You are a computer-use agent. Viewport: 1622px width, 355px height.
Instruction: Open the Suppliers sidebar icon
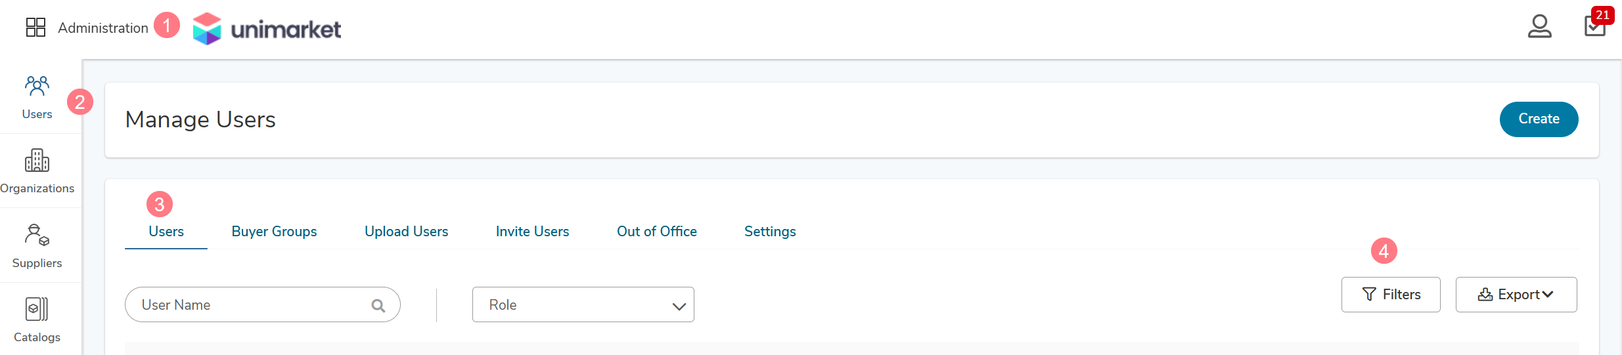[37, 246]
